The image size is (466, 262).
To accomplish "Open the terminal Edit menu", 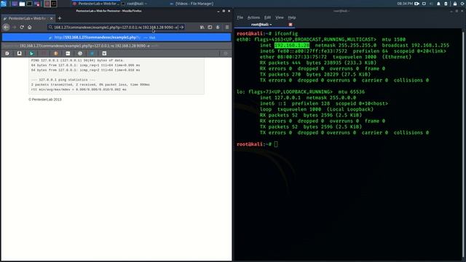I will click(x=267, y=17).
